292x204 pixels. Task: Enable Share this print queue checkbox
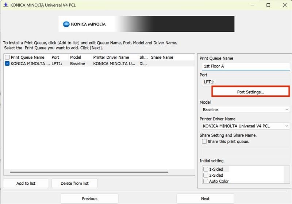point(204,142)
